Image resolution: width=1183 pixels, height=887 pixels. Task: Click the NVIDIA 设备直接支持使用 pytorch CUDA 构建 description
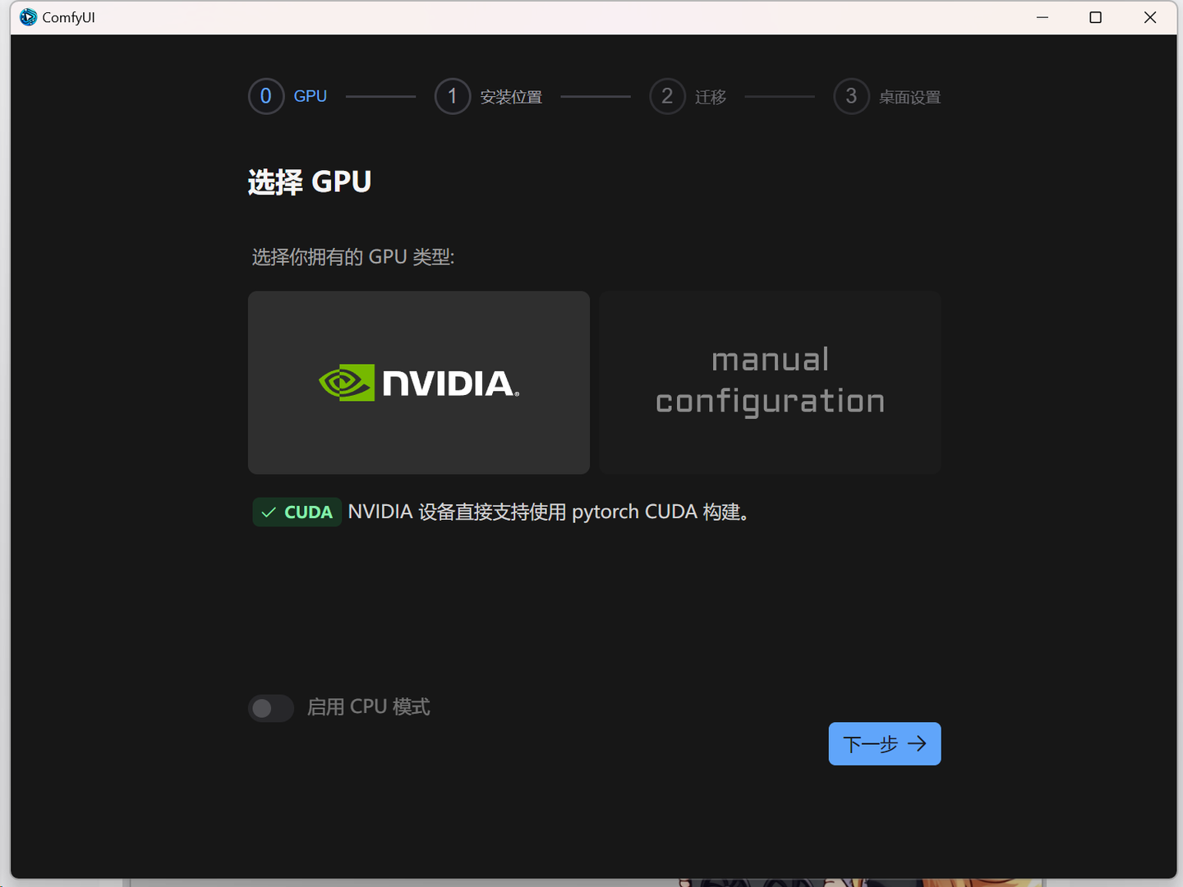[549, 512]
